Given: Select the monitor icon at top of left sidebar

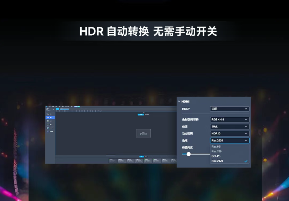Looking at the screenshot, I should click(48, 114).
